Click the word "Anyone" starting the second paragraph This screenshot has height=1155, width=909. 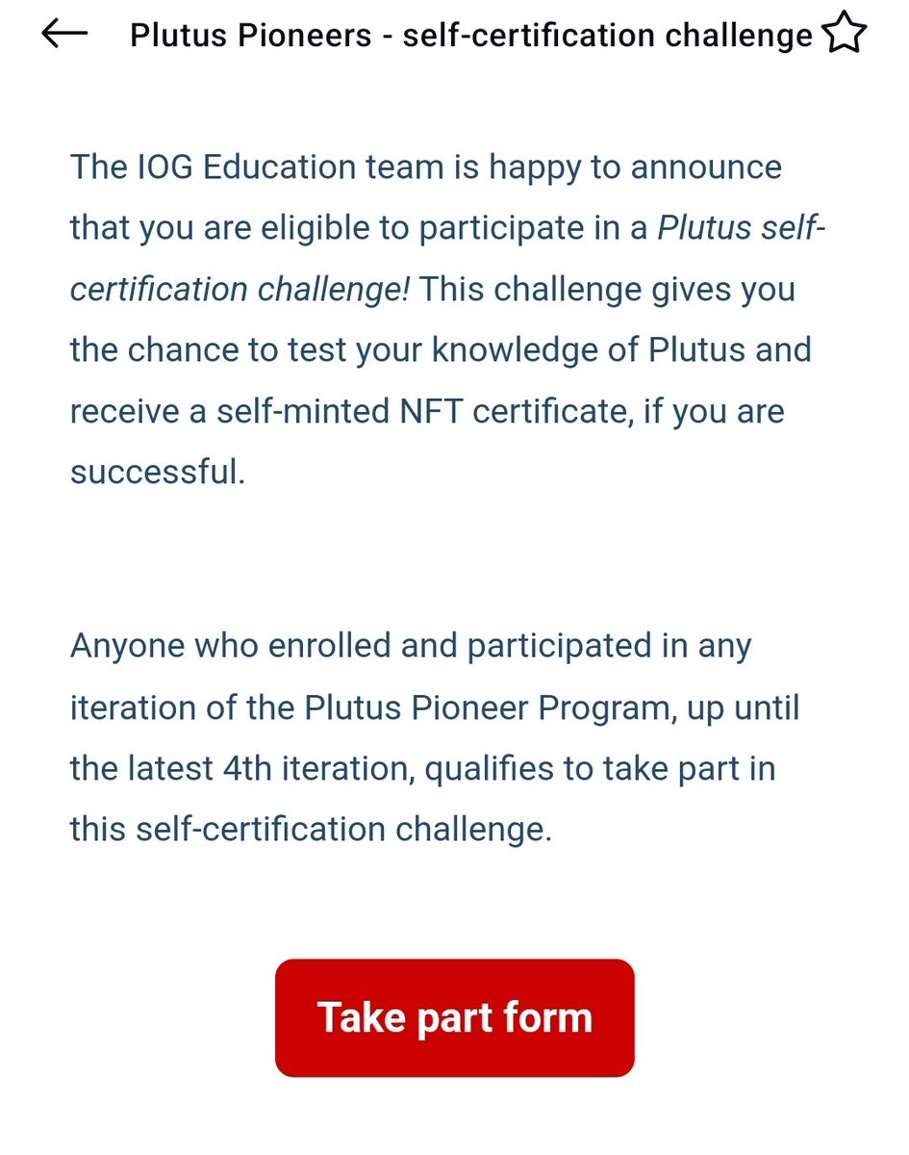pos(127,645)
